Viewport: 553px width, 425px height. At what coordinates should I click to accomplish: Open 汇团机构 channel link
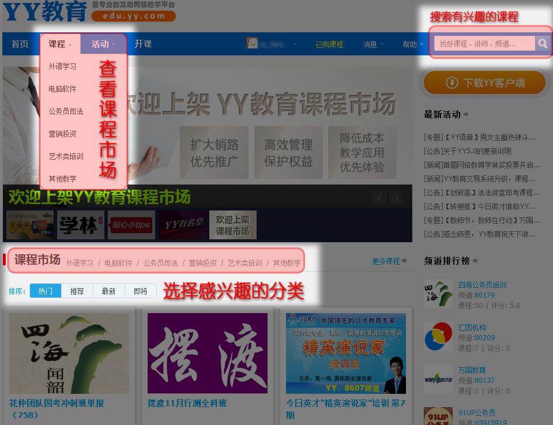click(x=472, y=328)
